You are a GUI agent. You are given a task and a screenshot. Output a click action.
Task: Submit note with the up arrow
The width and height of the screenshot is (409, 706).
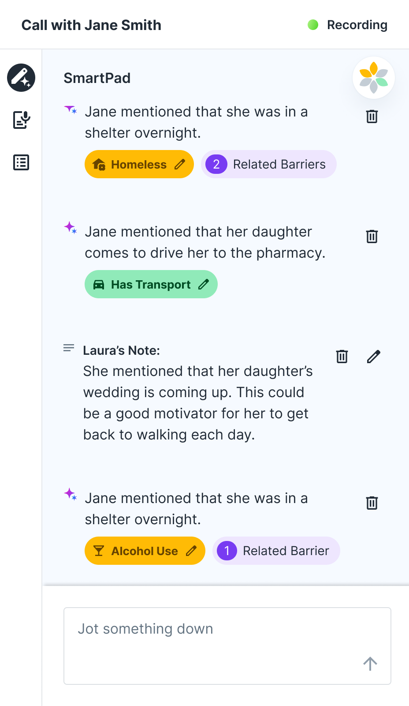click(370, 664)
